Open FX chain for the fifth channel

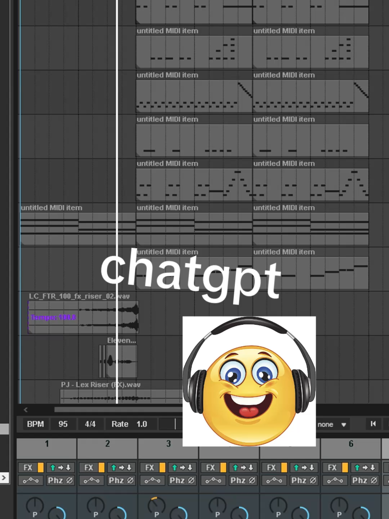tap(272, 468)
